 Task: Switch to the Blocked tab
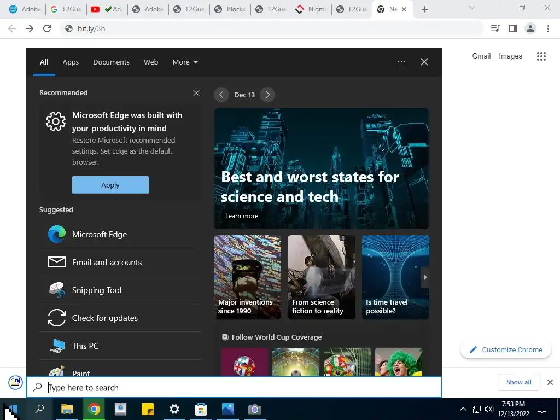(230, 9)
